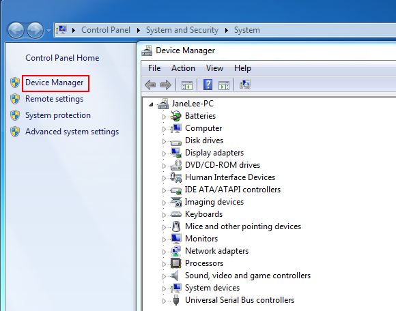This screenshot has height=311, width=396.
Task: Click the speaker icon for Sound controllers
Action: point(175,276)
